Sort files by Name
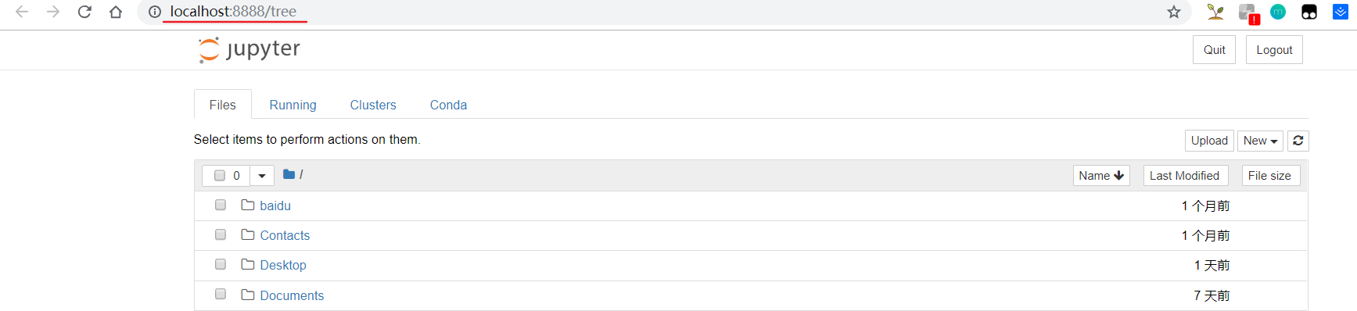Screen dimensions: 1357x311 coord(1101,176)
